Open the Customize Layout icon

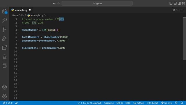[x=183, y=3]
